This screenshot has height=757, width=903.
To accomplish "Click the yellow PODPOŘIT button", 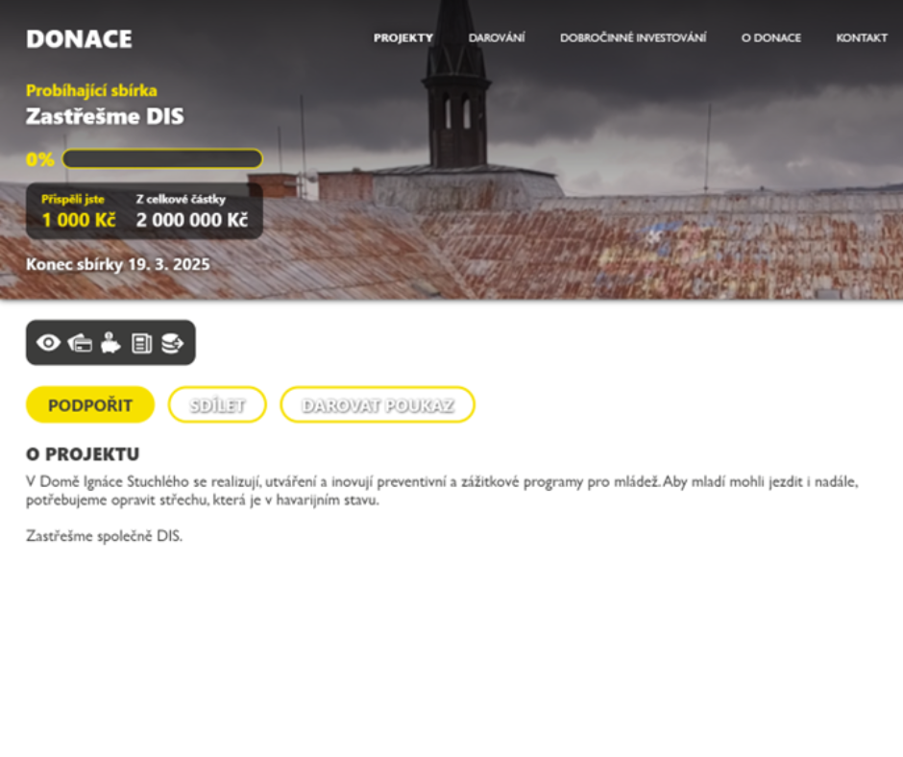I will tap(90, 405).
